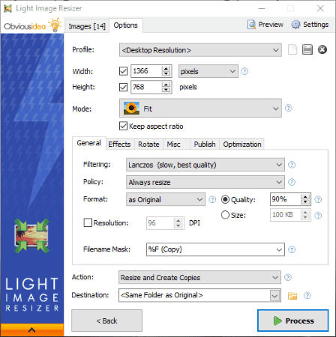The image size is (336, 337).
Task: Select the Size radio button
Action: coord(225,215)
